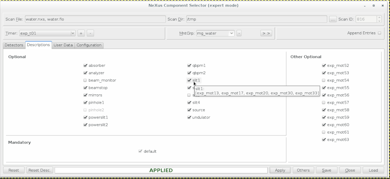Switch to the Detectors tab
The image size is (390, 179).
click(14, 45)
